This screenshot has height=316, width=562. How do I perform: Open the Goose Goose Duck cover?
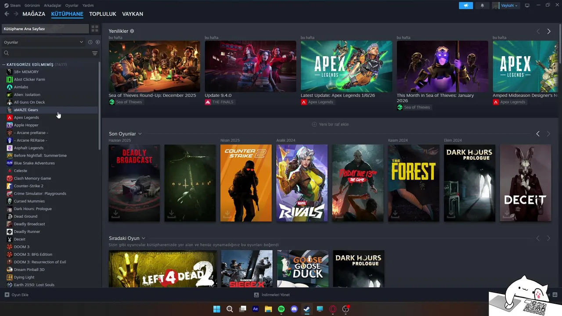pos(303,269)
